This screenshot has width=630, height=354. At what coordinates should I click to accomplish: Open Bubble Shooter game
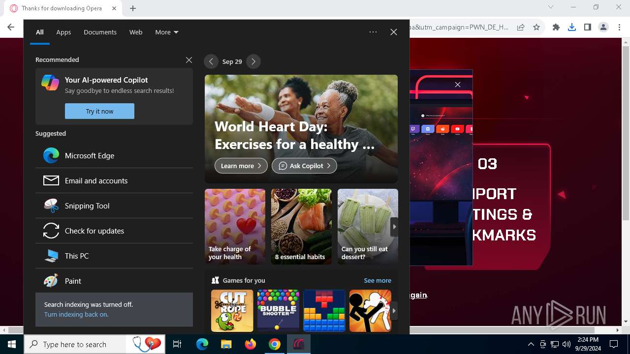(x=278, y=311)
